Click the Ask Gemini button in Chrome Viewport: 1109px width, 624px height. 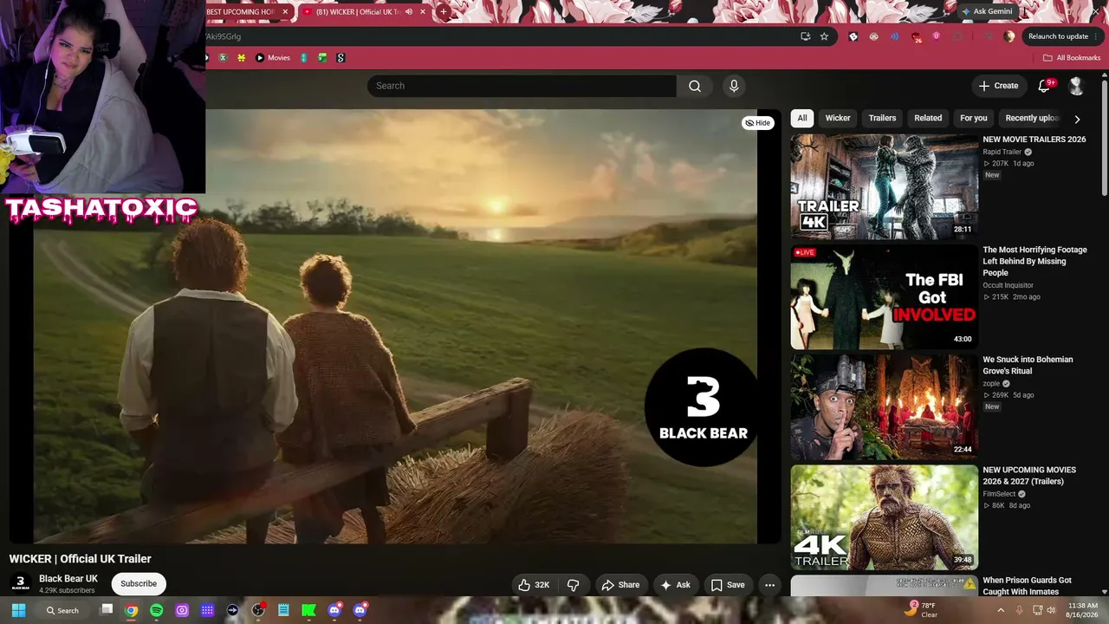[986, 12]
